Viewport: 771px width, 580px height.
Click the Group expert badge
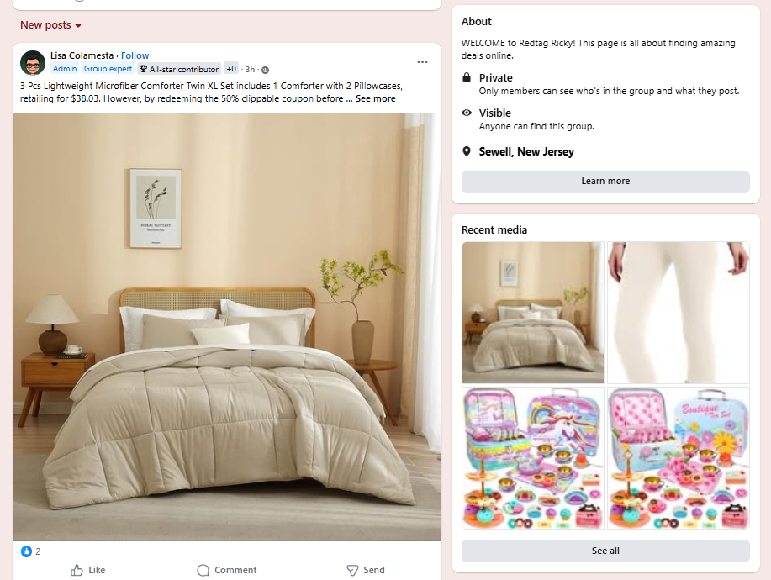(x=108, y=69)
